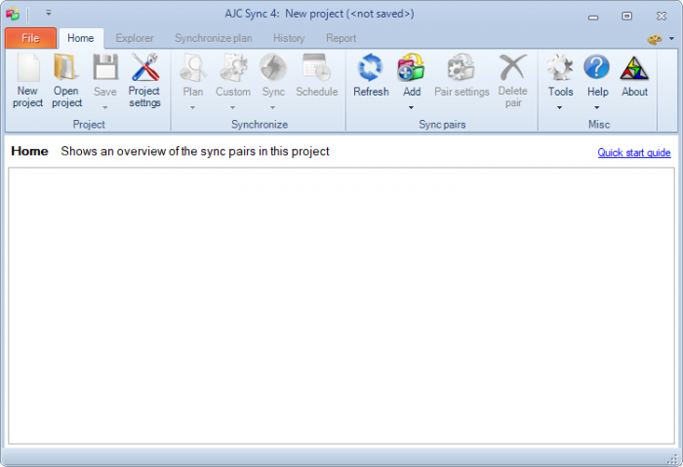
Task: Switch to the Report tab
Action: pyautogui.click(x=341, y=38)
